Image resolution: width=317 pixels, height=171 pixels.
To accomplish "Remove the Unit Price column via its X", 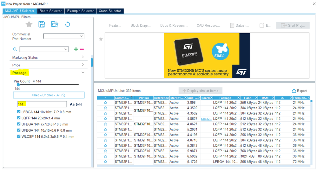I will coord(199,98).
